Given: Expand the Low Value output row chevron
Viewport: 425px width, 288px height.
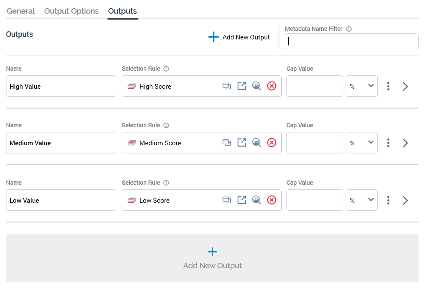Looking at the screenshot, I should (x=405, y=200).
